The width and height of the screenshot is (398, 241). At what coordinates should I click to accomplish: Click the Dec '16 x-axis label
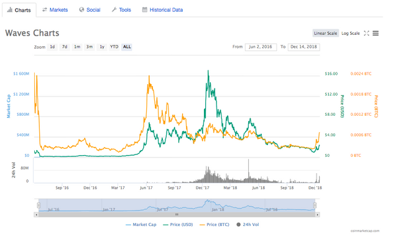[90, 188]
